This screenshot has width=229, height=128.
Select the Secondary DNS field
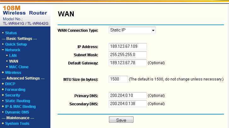point(128,104)
